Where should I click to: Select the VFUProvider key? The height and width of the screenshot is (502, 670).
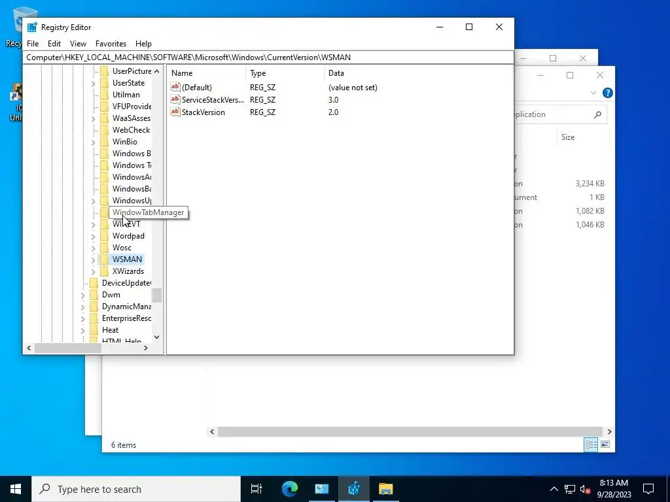(x=132, y=107)
